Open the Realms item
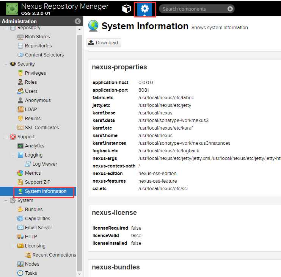 click(33, 119)
